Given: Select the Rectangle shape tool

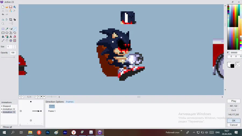Looking at the screenshot, I should (x=3, y=33).
